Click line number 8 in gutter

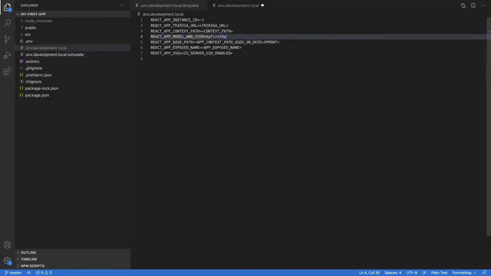[x=141, y=59]
